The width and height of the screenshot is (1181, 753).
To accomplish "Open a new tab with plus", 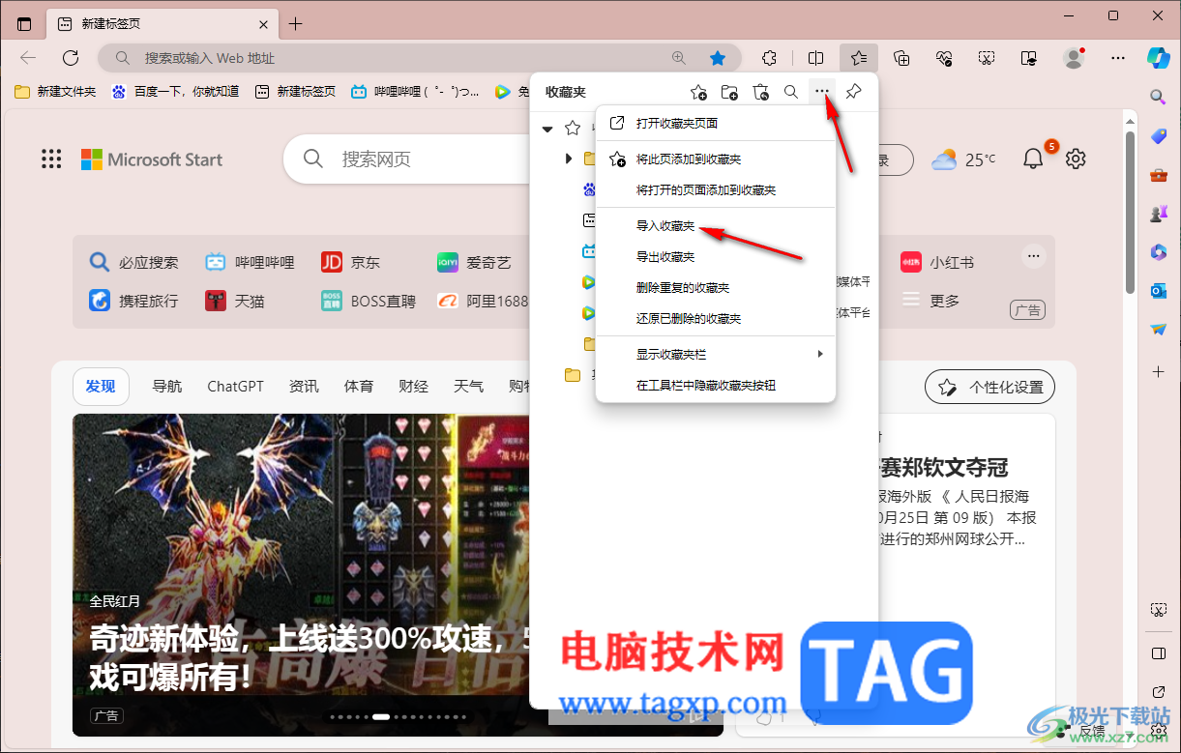I will 296,24.
